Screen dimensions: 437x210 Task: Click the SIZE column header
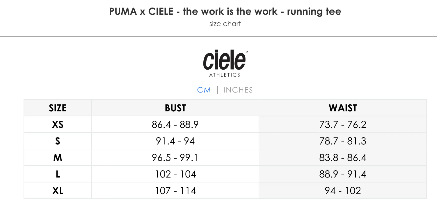[58, 108]
